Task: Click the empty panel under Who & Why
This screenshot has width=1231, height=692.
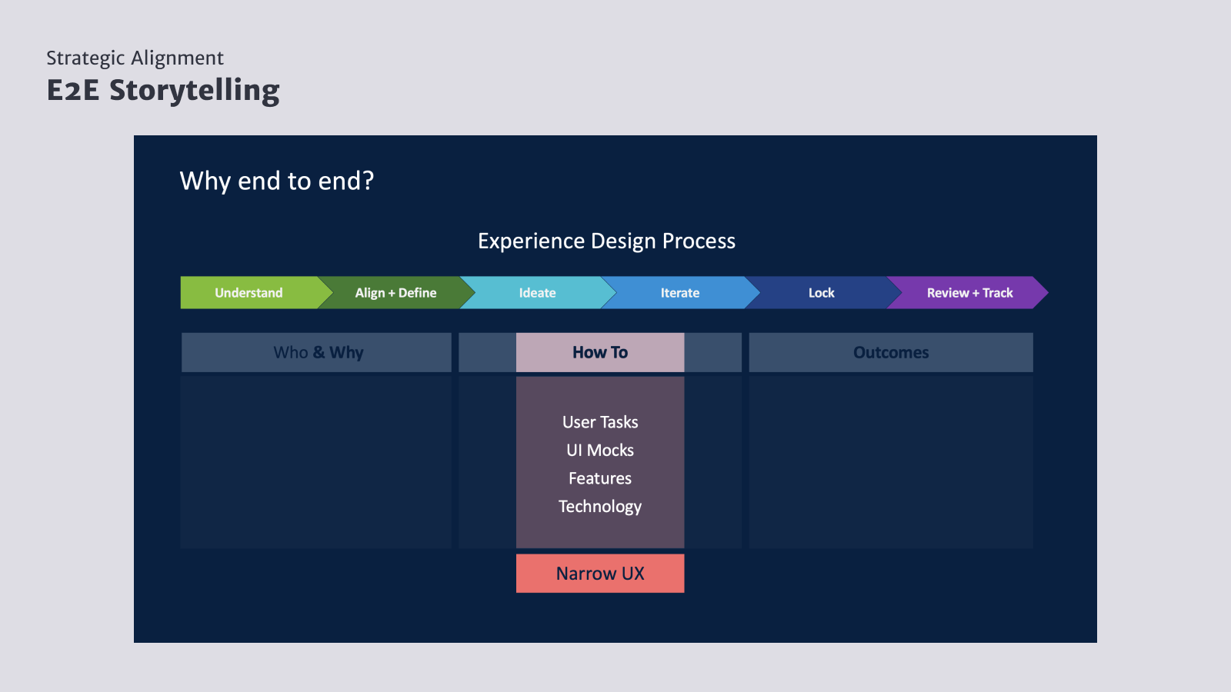Action: tap(316, 461)
